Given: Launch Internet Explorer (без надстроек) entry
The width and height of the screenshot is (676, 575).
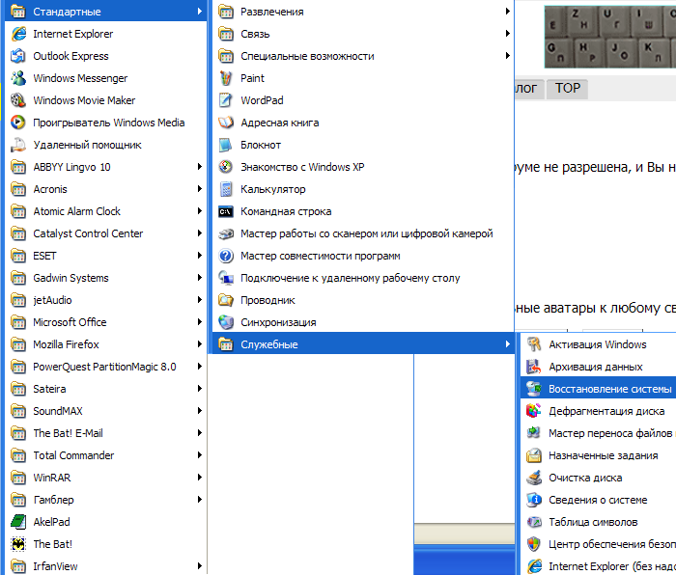Looking at the screenshot, I should click(x=599, y=566).
